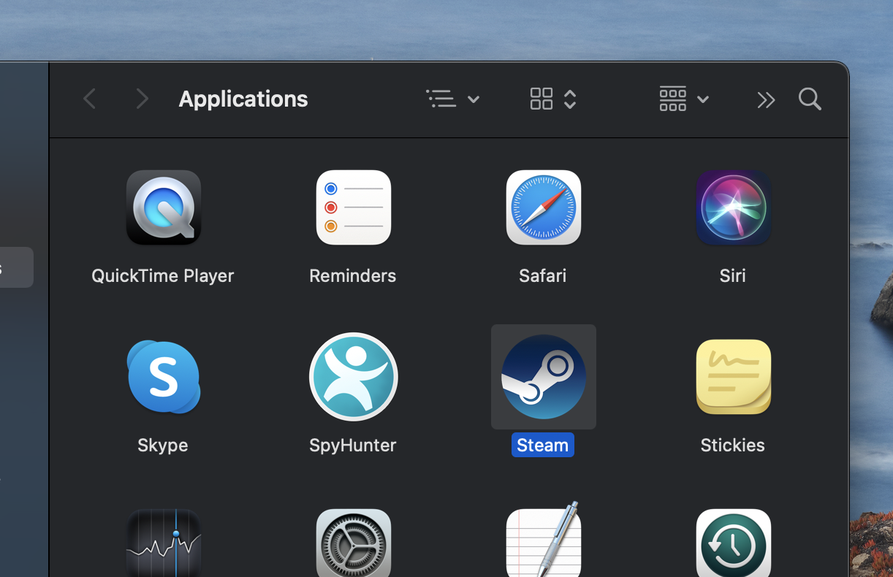
Task: Click the "Stickies" label
Action: (x=732, y=445)
